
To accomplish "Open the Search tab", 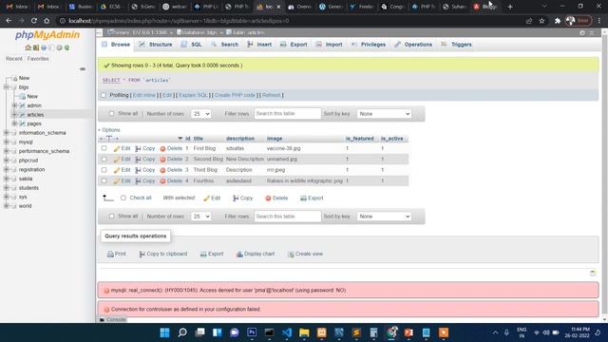I will click(225, 45).
